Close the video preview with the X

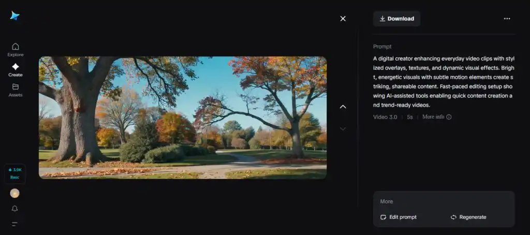click(x=343, y=19)
